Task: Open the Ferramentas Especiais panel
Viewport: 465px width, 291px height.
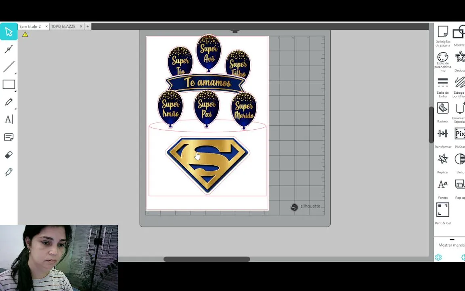Action: tap(459, 112)
